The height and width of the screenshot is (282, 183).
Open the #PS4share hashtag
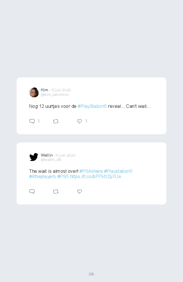[91, 171]
